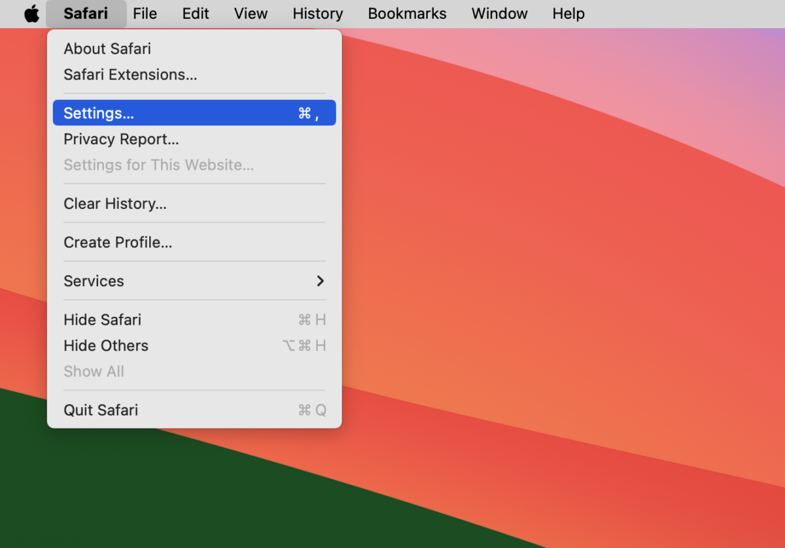The height and width of the screenshot is (548, 785).
Task: Open the Bookmarks menu
Action: pyautogui.click(x=407, y=14)
